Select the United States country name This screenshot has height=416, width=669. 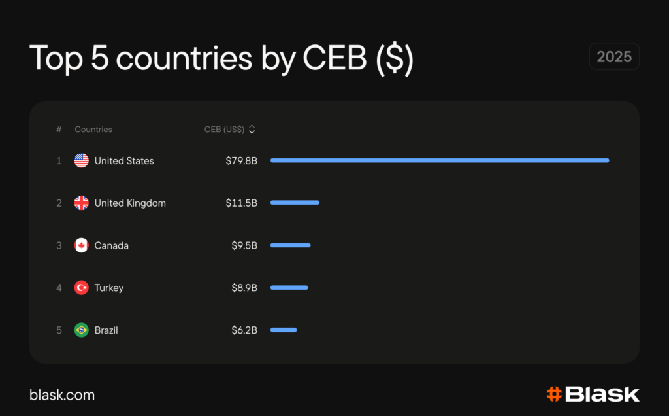[124, 161]
